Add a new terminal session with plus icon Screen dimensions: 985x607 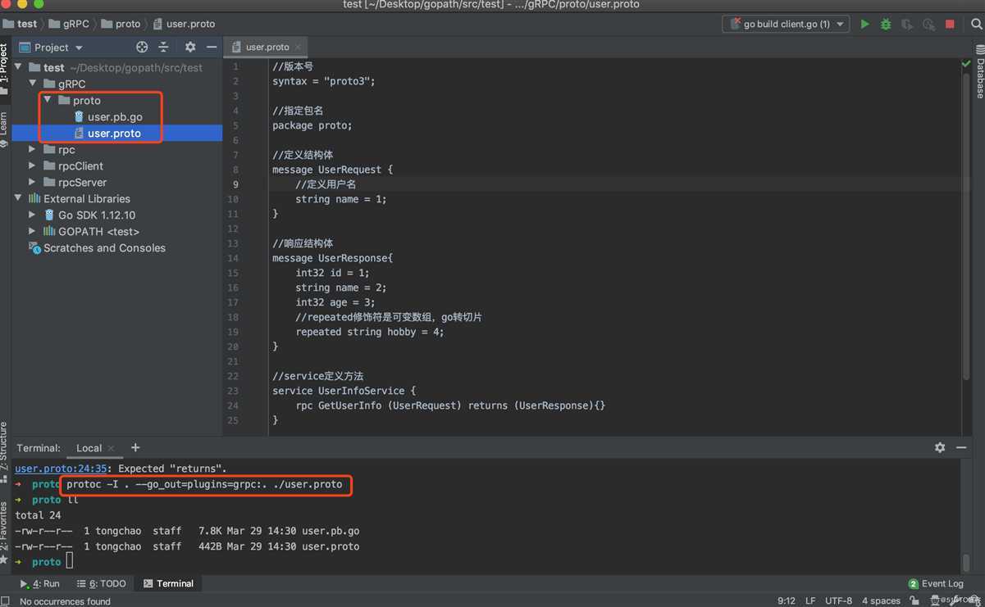click(135, 447)
